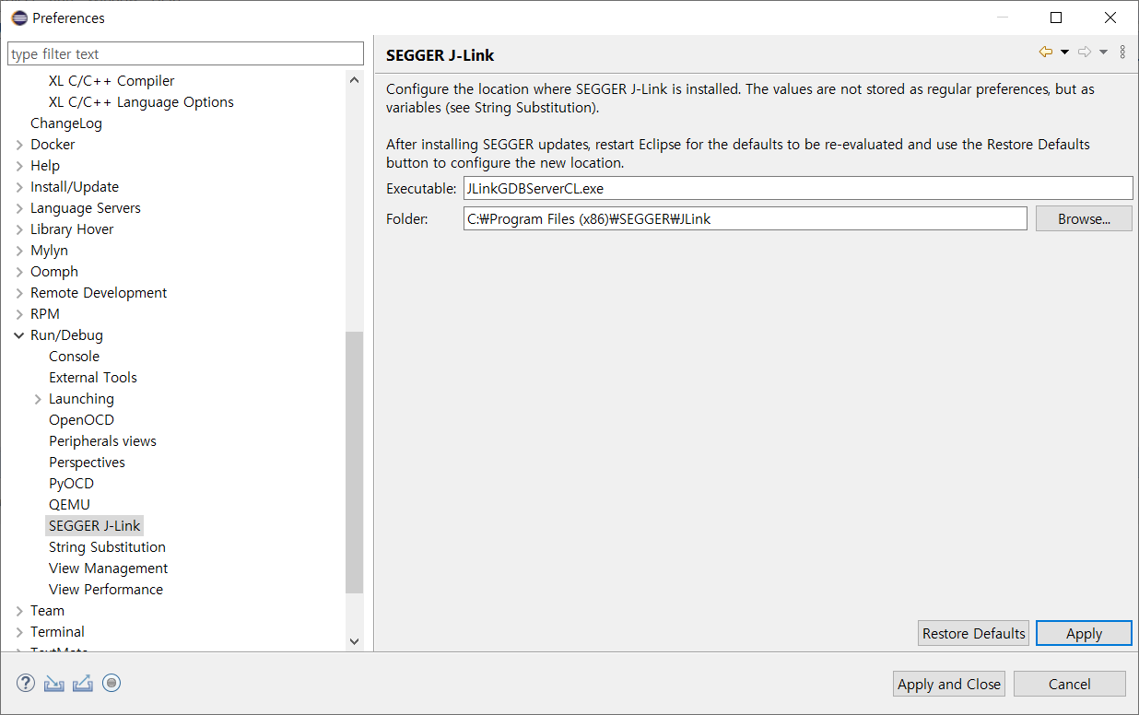
Task: Open the forward history dropdown arrow
Action: [1103, 52]
